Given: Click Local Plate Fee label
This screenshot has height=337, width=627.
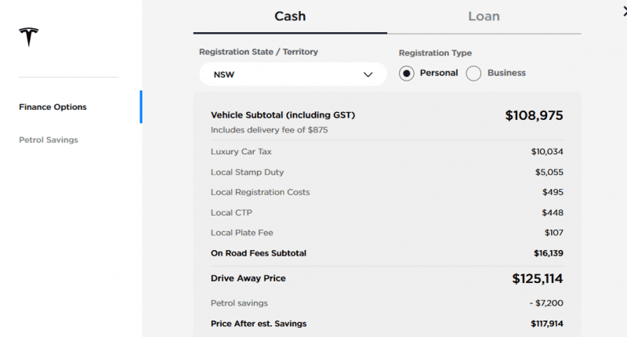Looking at the screenshot, I should tap(242, 233).
